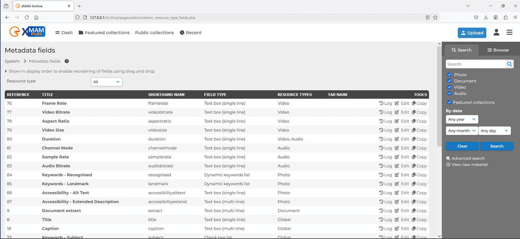Viewport: 520px width, 239px height.
Task: Bookmark this page with star icon
Action: pyautogui.click(x=435, y=18)
